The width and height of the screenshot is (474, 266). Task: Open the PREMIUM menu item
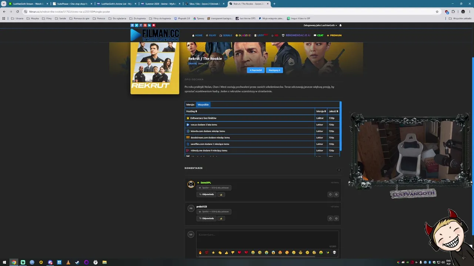pos(334,35)
